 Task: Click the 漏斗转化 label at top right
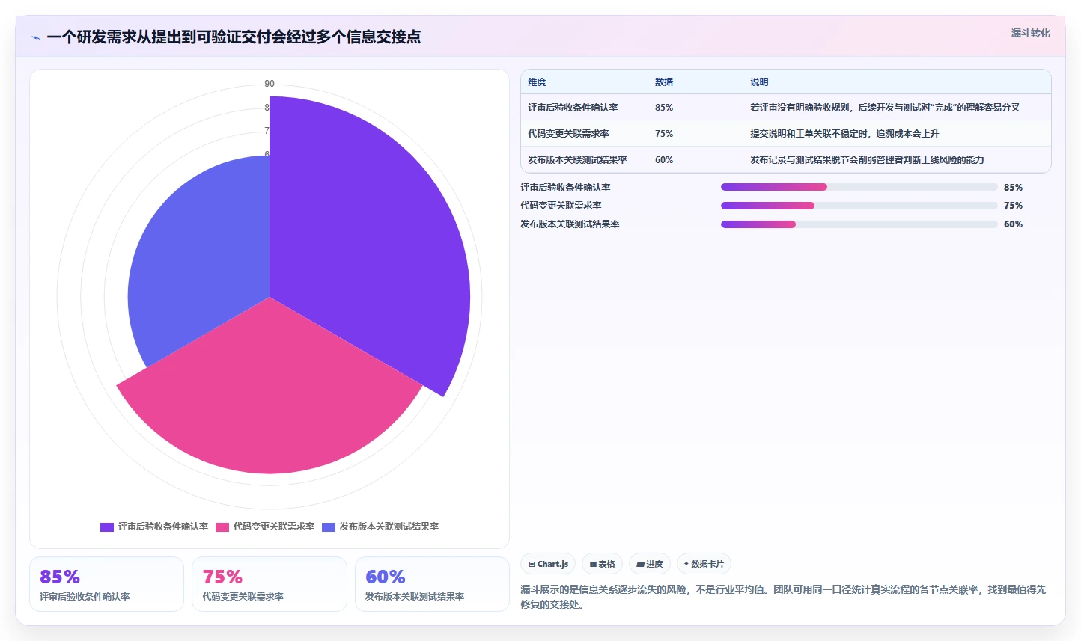pos(1030,33)
